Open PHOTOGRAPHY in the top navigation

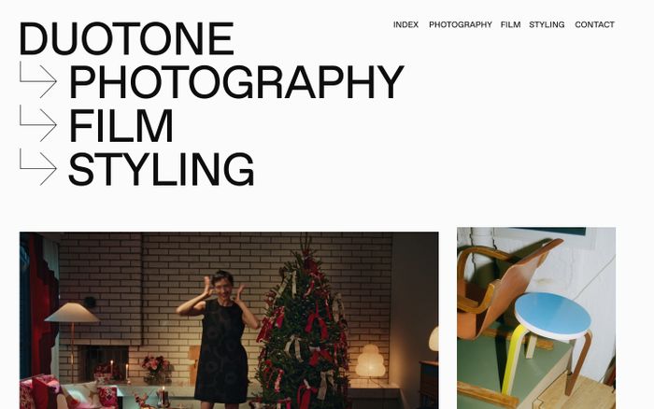click(460, 24)
